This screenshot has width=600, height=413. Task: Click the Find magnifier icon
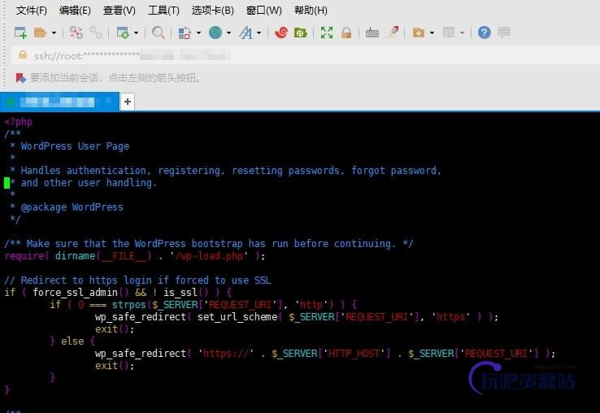click(158, 33)
